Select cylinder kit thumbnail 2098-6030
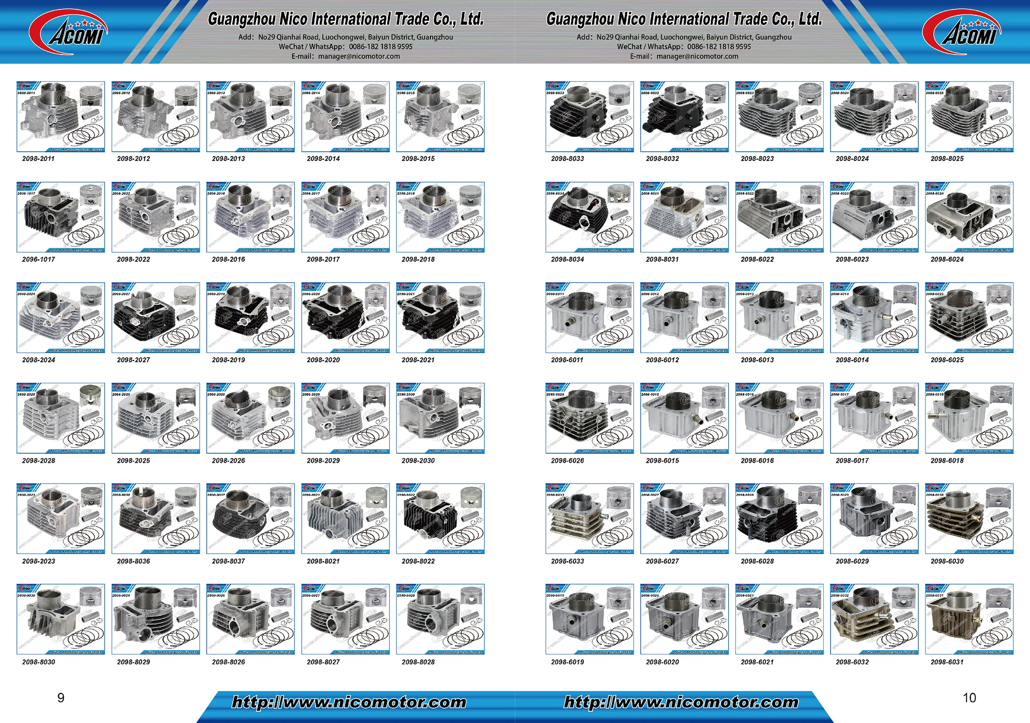This screenshot has width=1030, height=723. tap(969, 519)
